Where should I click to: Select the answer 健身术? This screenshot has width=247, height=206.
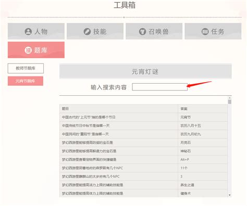point(186,194)
